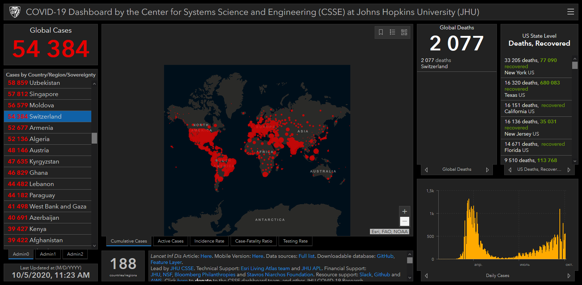Screen dimensions: 582x285
Task: Select Kyrgyzstan in country list
Action: (48, 161)
